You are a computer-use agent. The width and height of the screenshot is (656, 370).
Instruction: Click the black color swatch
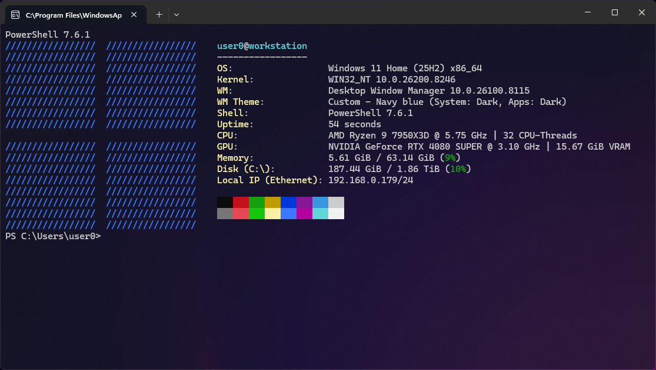(225, 203)
